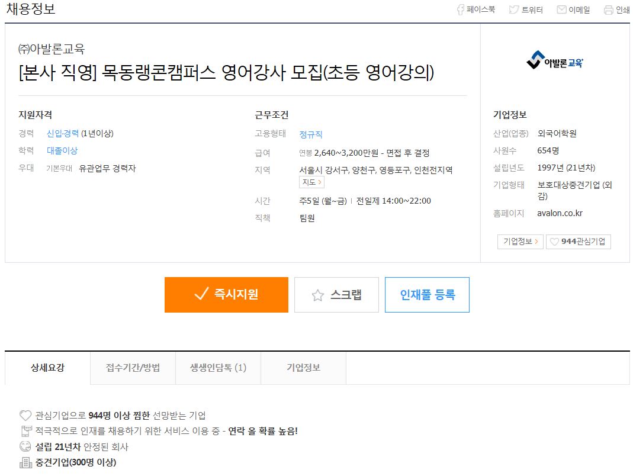Add company to favorites via 944관심기업
This screenshot has width=633, height=476.
pyautogui.click(x=579, y=242)
